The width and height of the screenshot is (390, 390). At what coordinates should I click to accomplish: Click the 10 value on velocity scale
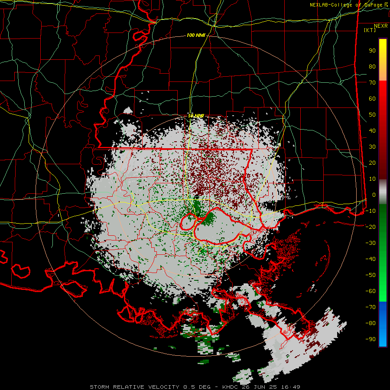pyautogui.click(x=372, y=179)
